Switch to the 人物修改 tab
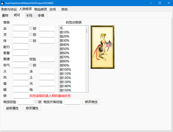 pos(26,9)
